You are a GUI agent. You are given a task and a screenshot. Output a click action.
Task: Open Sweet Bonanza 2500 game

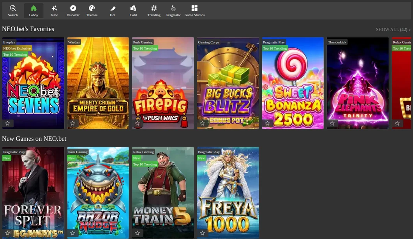(x=293, y=83)
